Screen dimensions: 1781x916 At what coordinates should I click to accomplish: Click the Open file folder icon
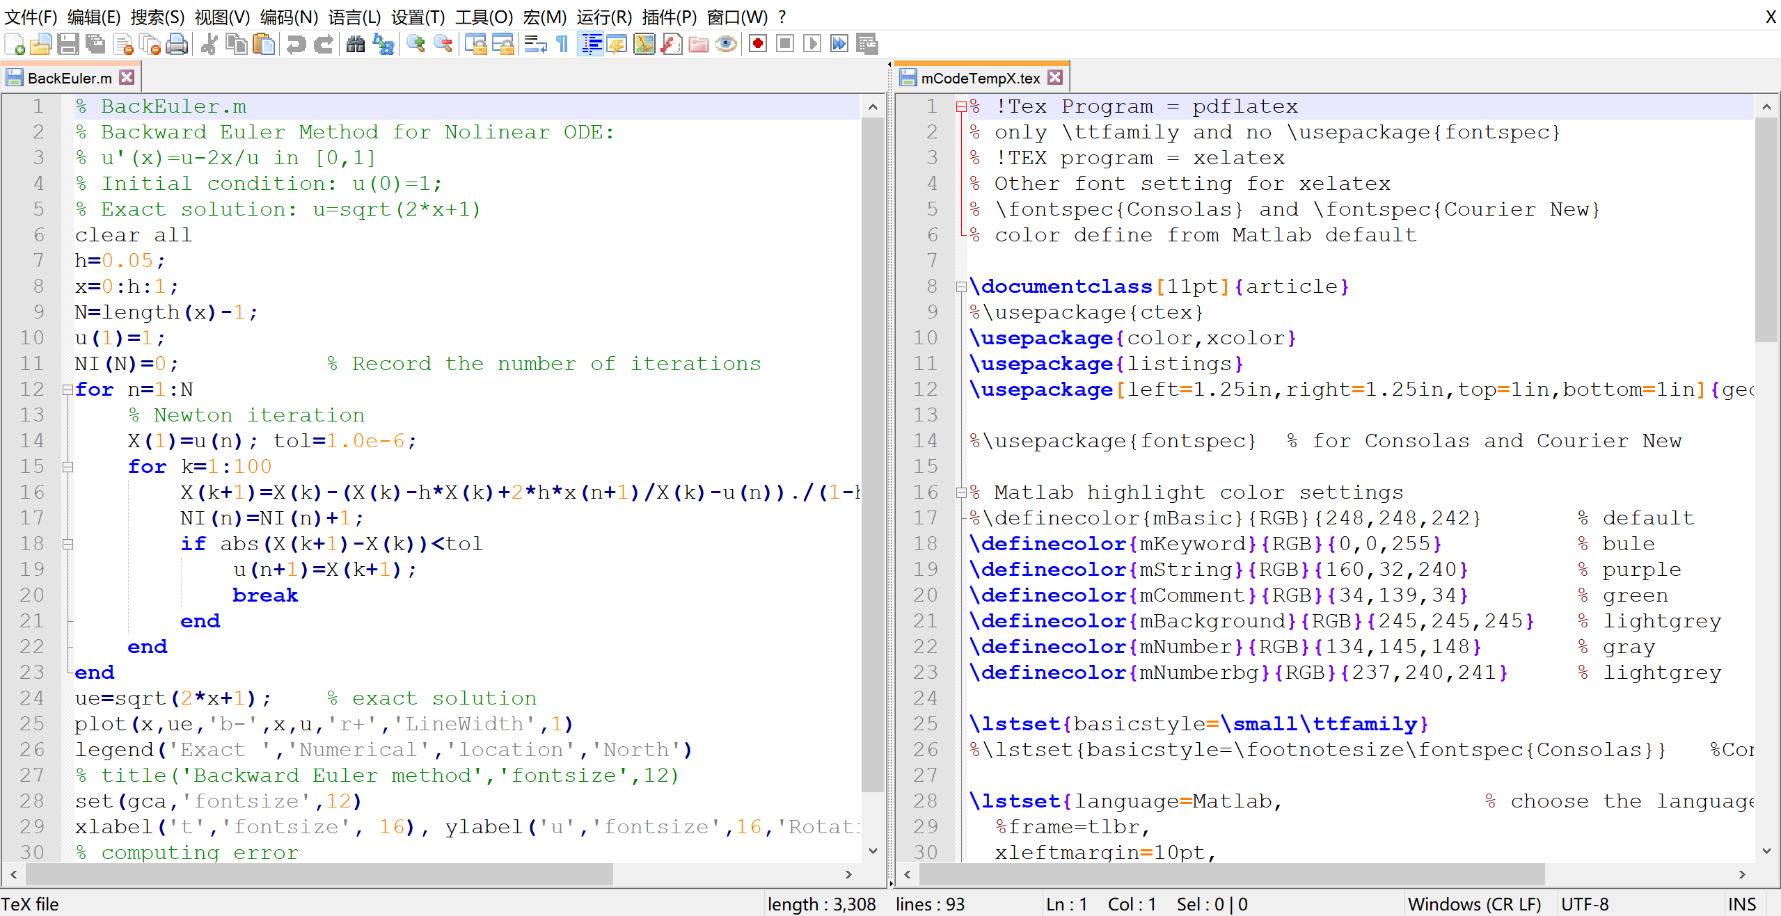41,45
